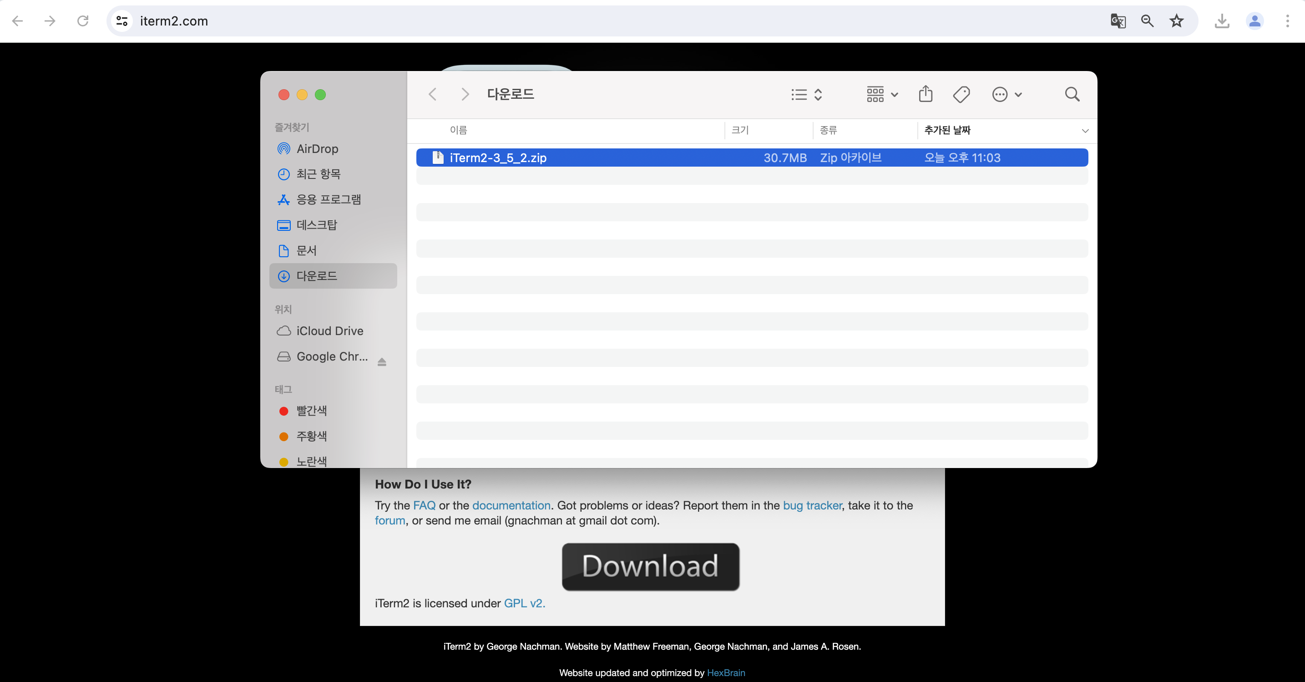Select AirDrop in Finder sidebar
Screen dimensions: 1305x682
pyautogui.click(x=317, y=148)
